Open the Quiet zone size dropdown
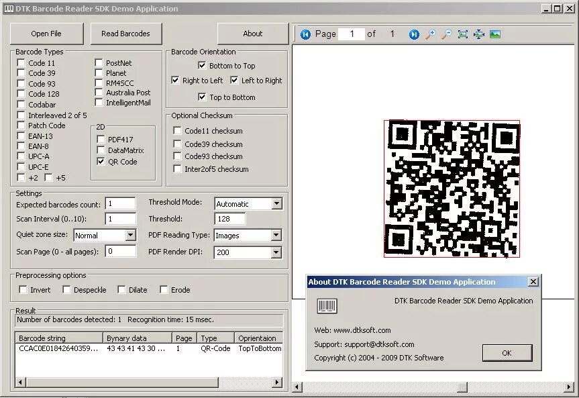Screen dimensions: 579x398 point(130,235)
